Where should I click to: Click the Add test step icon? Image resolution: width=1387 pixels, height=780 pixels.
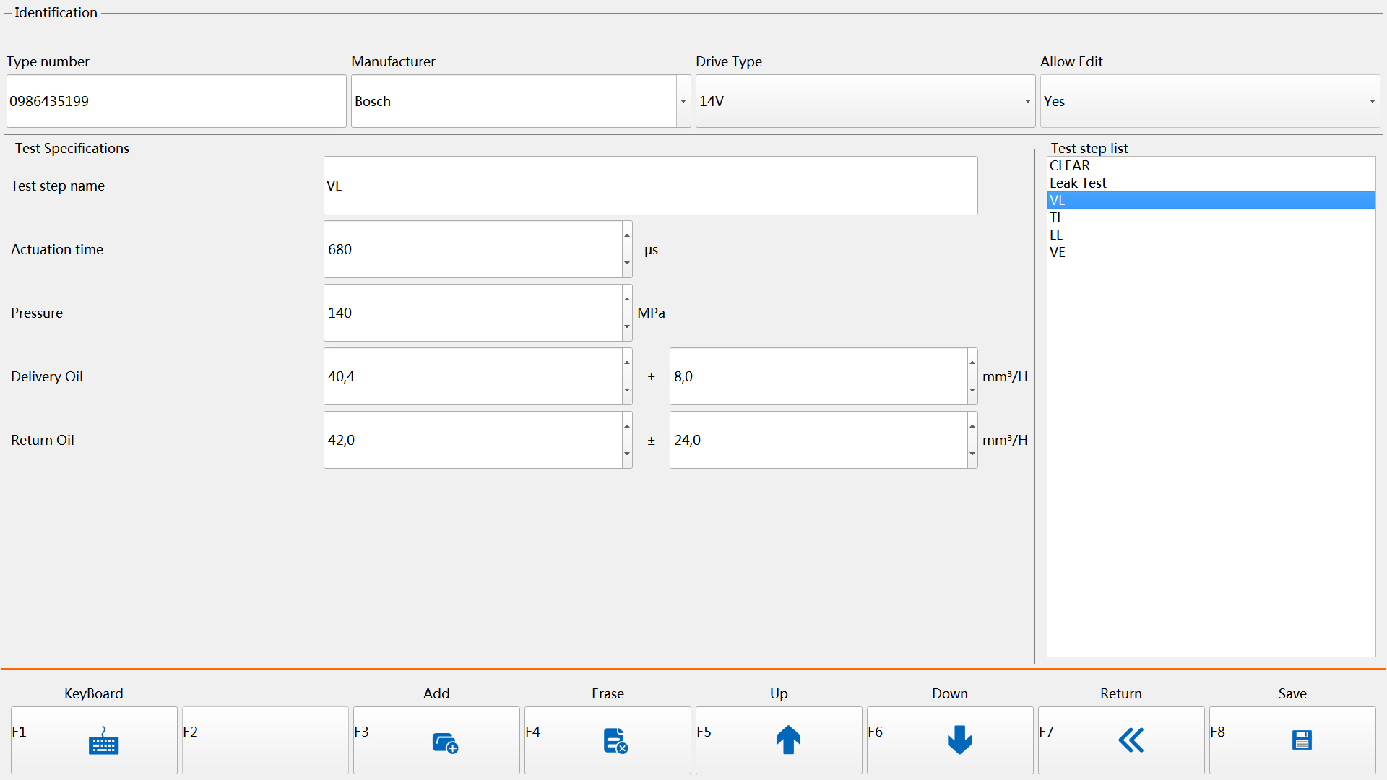click(445, 741)
